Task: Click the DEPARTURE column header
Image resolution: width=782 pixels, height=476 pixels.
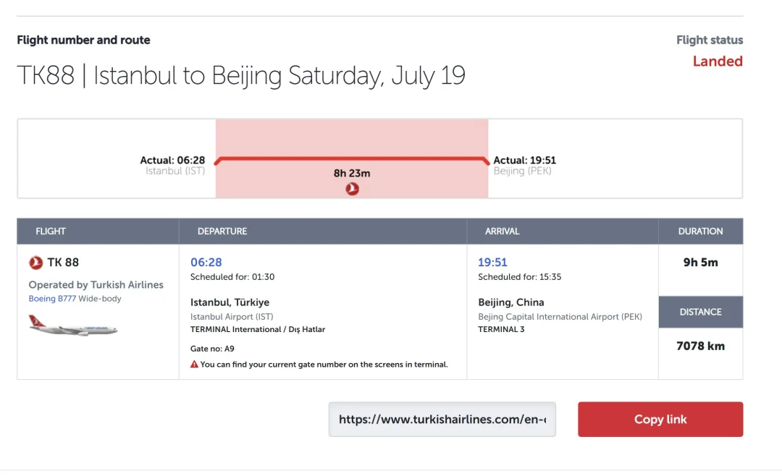Action: point(222,231)
